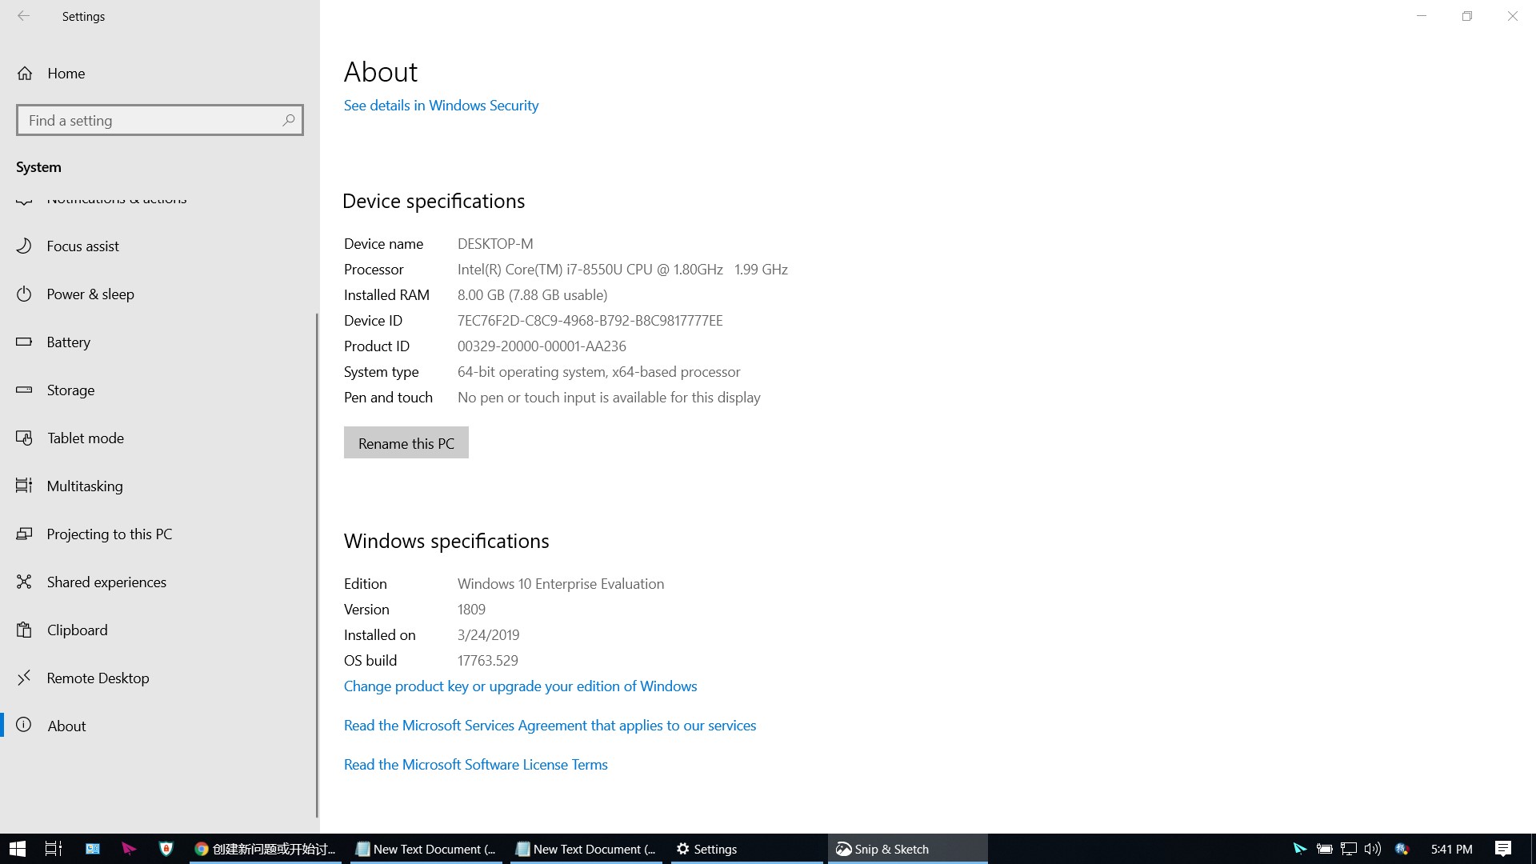Click the Find a setting search box

coord(160,120)
